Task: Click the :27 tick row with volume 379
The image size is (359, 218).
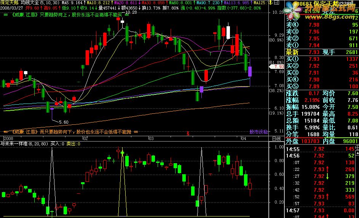Action: (x=320, y=176)
